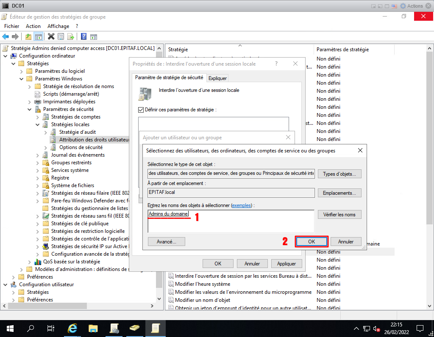This screenshot has height=337, width=434.
Task: Open Internet Explorer from the taskbar
Action: (x=73, y=328)
